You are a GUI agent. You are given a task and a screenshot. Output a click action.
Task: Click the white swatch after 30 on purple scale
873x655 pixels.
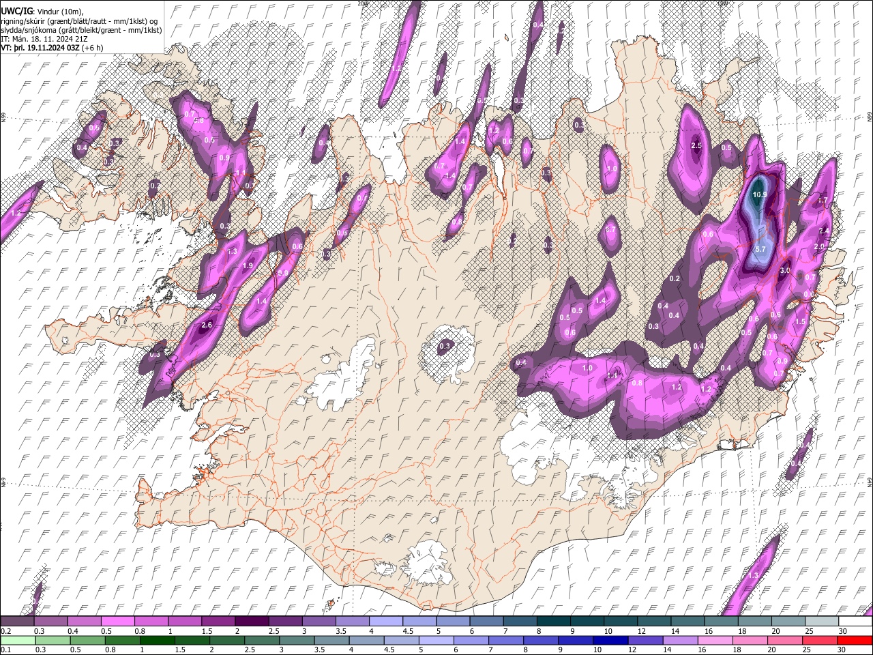tap(855, 621)
